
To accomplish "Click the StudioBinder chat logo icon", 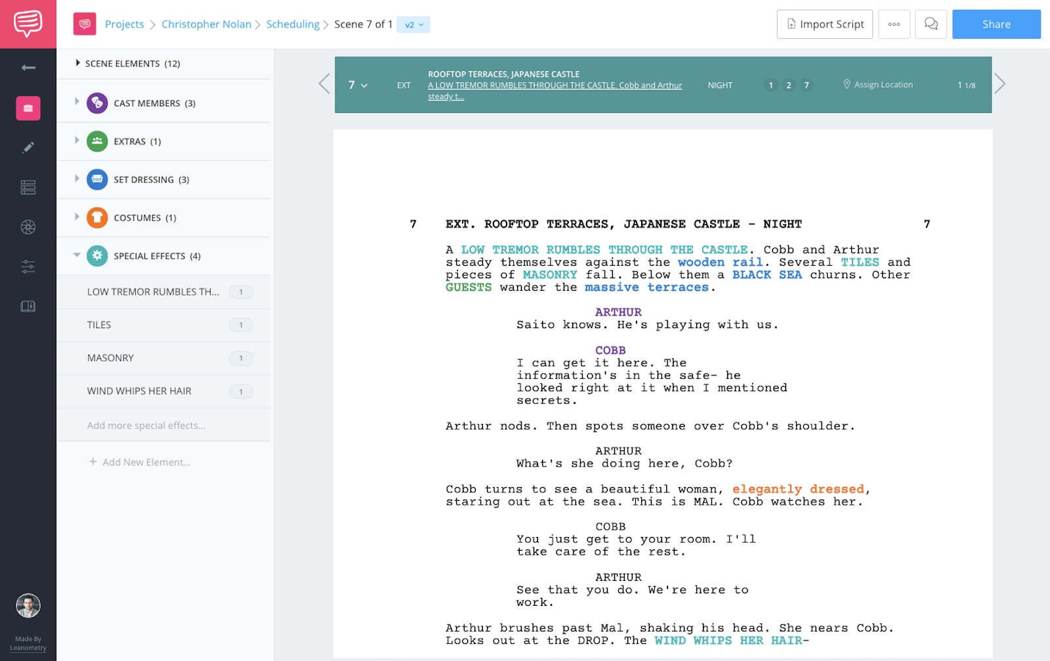I will (28, 24).
